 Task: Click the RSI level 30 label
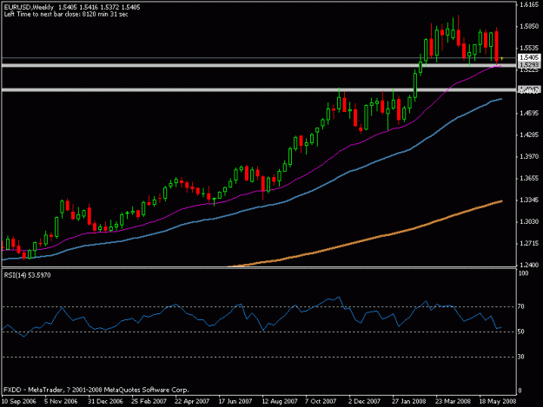point(520,357)
